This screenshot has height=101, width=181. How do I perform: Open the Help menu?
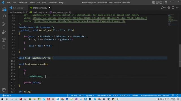pos(61,3)
